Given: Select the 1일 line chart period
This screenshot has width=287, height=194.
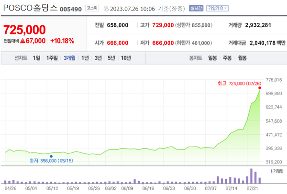Looking at the screenshot, I should point(36,58).
